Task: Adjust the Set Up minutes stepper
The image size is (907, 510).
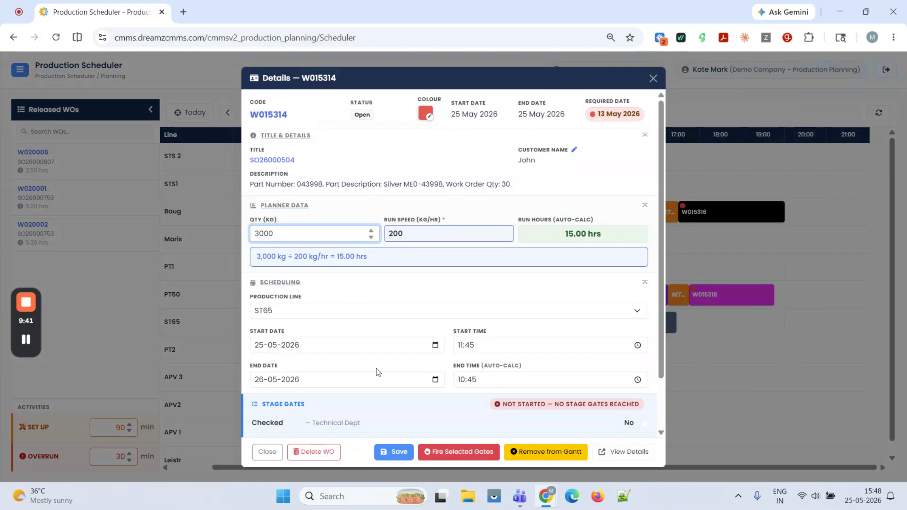Action: 129,427
